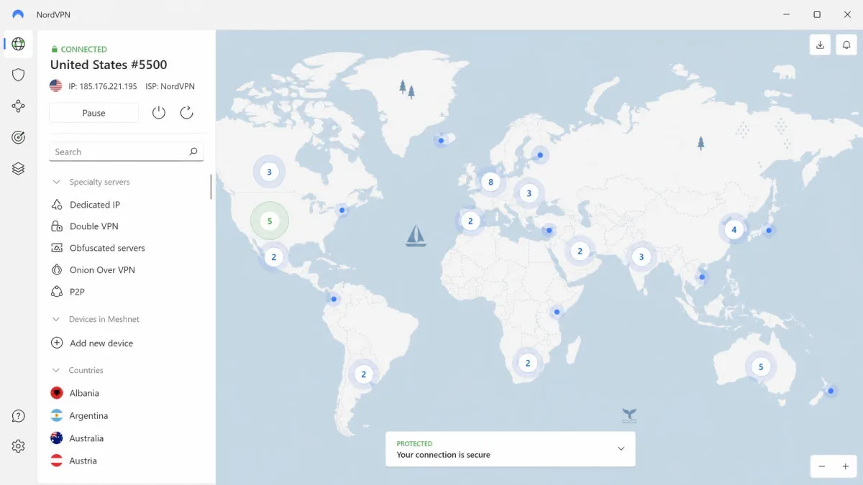Click Europe cluster marker 8
The height and width of the screenshot is (485, 863).
(491, 182)
